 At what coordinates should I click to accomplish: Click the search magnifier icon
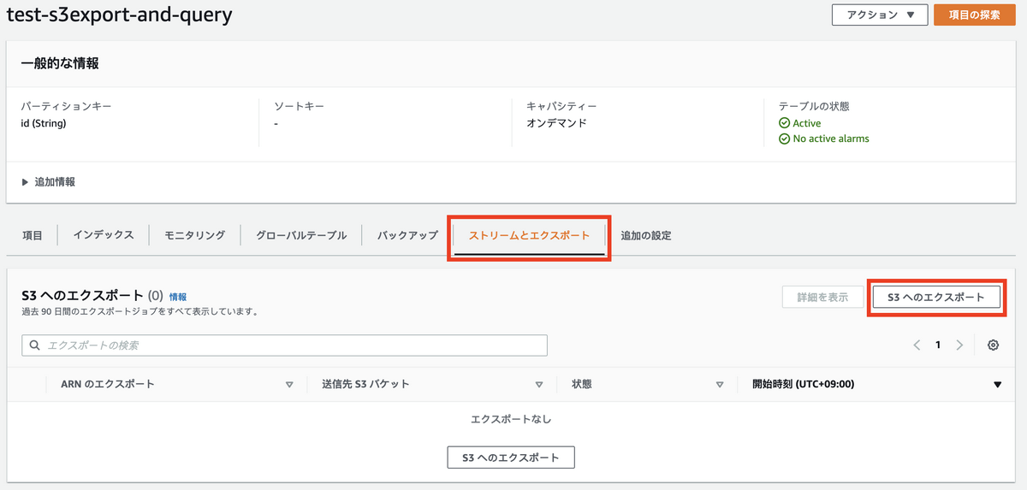(x=35, y=345)
